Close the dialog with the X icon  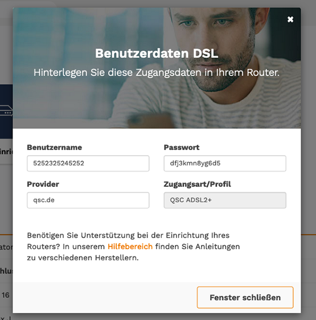click(x=290, y=19)
